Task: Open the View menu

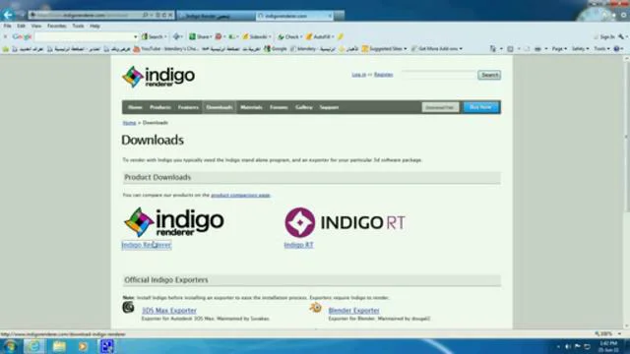Action: coord(36,26)
